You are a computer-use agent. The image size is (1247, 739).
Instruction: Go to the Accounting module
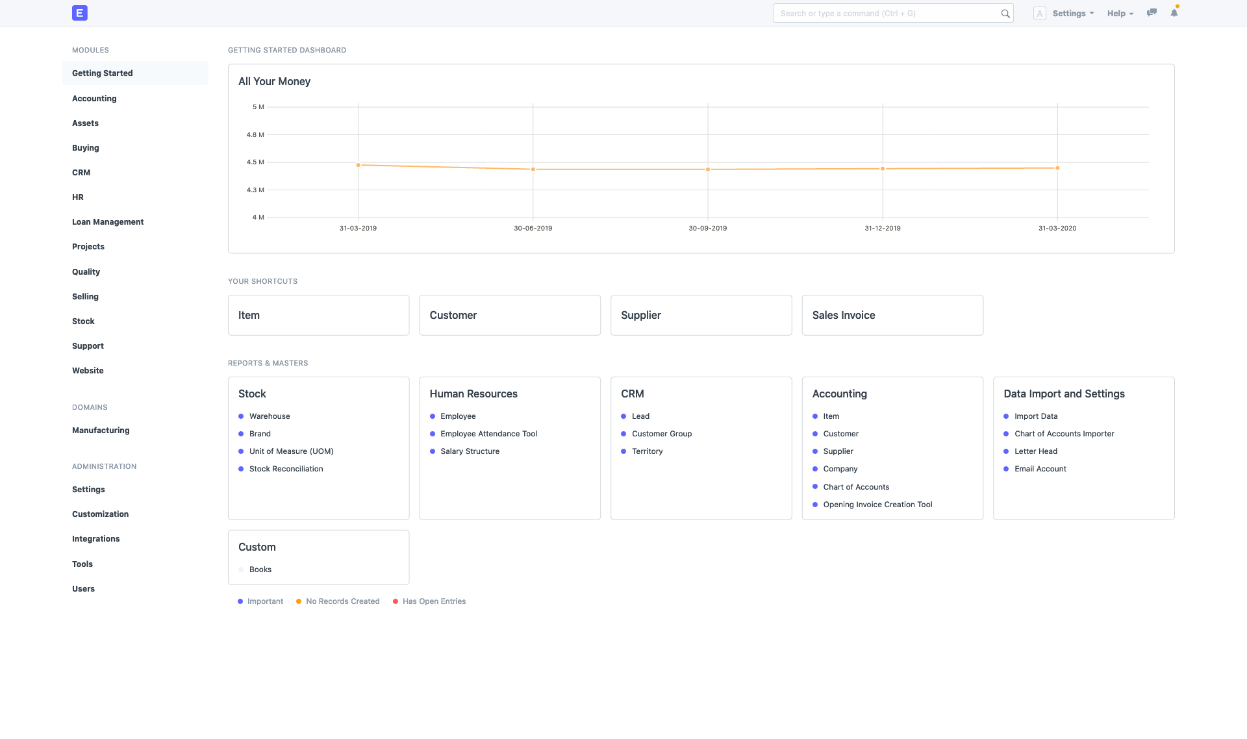click(x=94, y=98)
